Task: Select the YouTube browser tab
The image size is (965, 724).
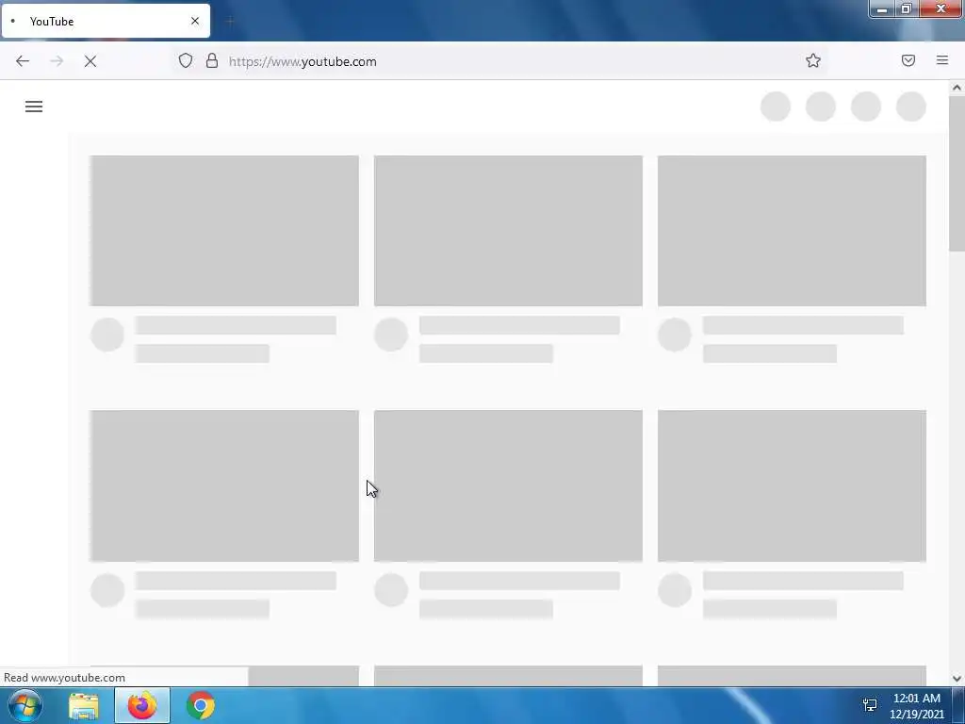Action: click(106, 21)
